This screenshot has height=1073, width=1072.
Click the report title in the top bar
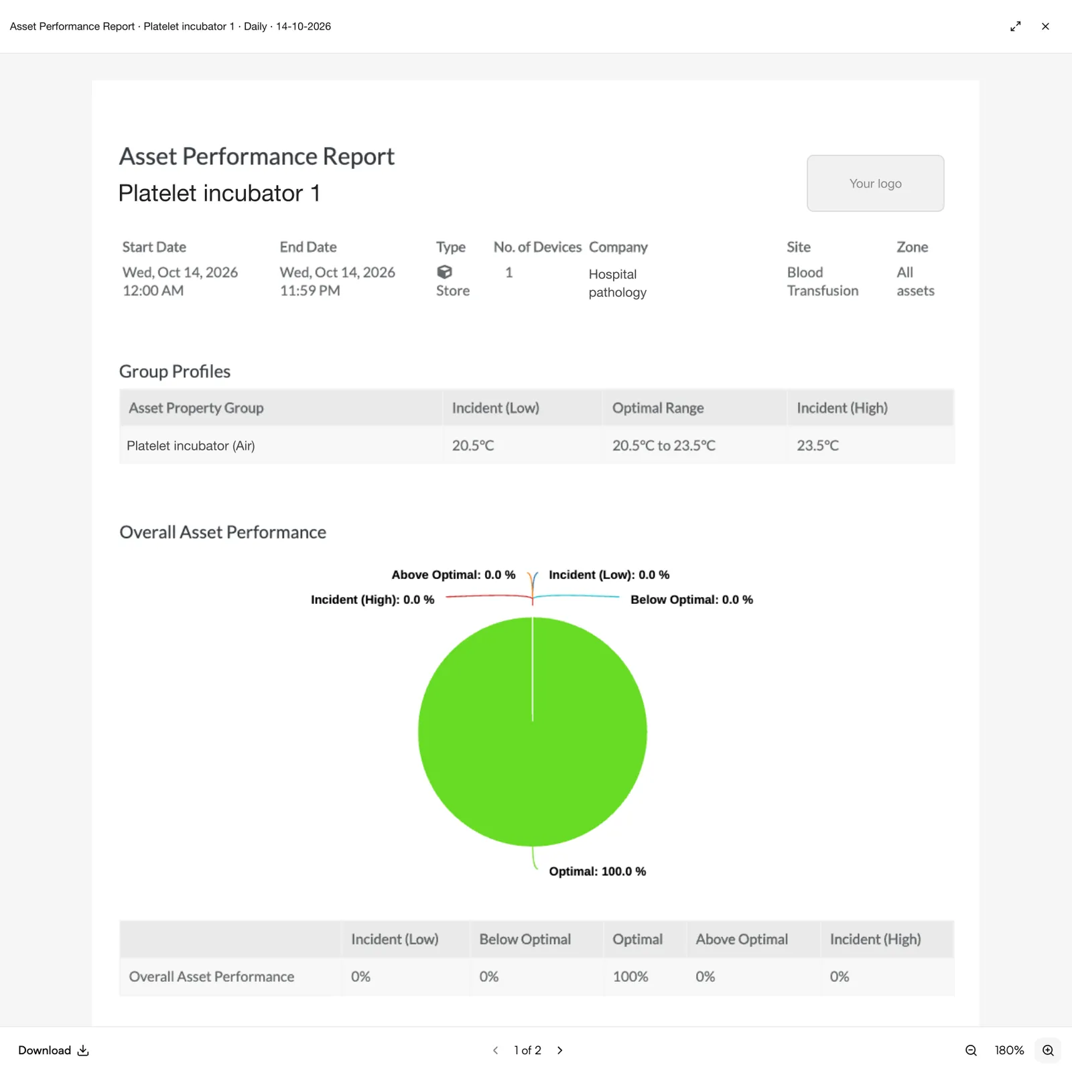point(170,26)
